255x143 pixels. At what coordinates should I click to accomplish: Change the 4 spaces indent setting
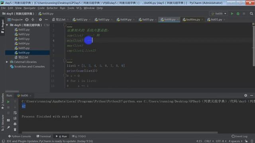235,141
